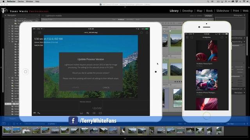Tap the iPhone cloud icon in header
Image resolution: width=250 pixels, height=140 pixels.
click(222, 37)
